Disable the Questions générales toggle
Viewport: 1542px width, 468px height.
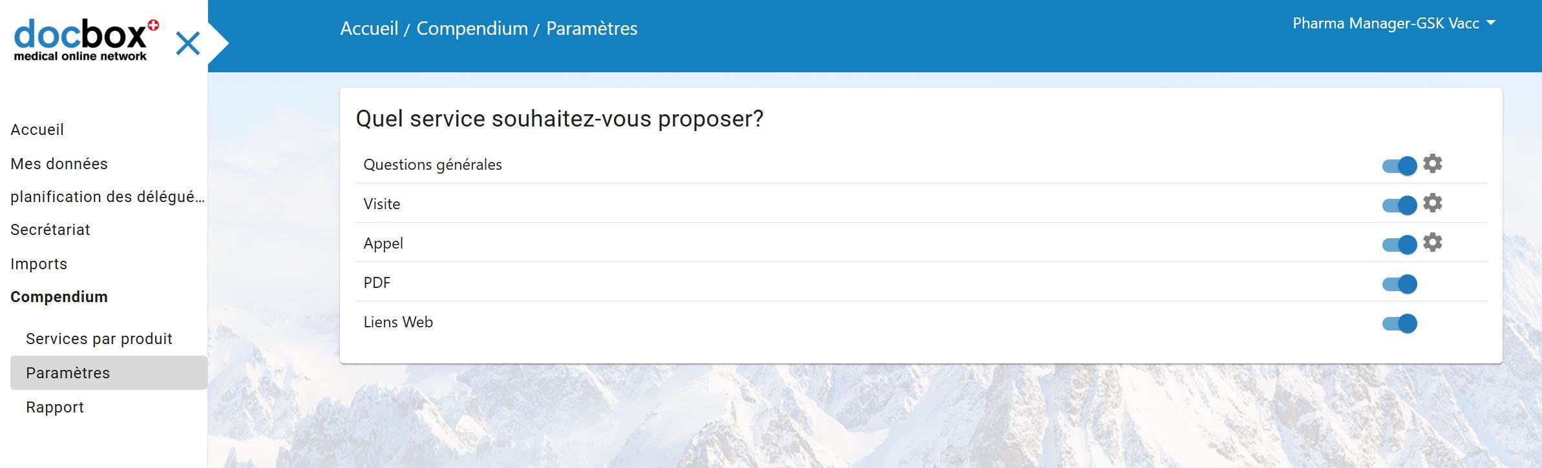click(x=1399, y=165)
